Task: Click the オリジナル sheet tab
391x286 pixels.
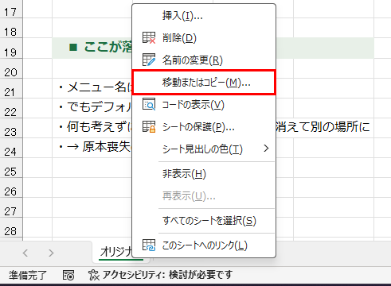Action: pyautogui.click(x=115, y=252)
